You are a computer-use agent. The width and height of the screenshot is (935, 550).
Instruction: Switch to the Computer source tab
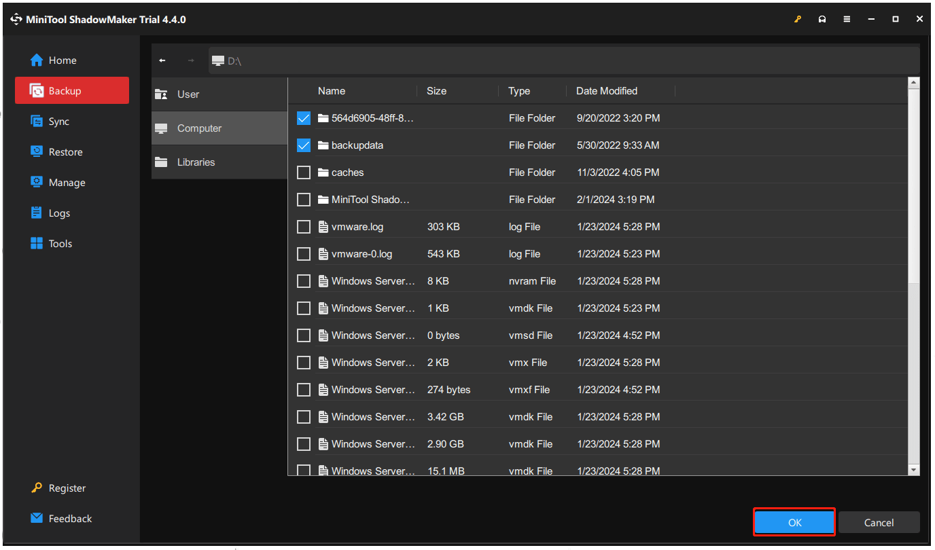click(199, 128)
